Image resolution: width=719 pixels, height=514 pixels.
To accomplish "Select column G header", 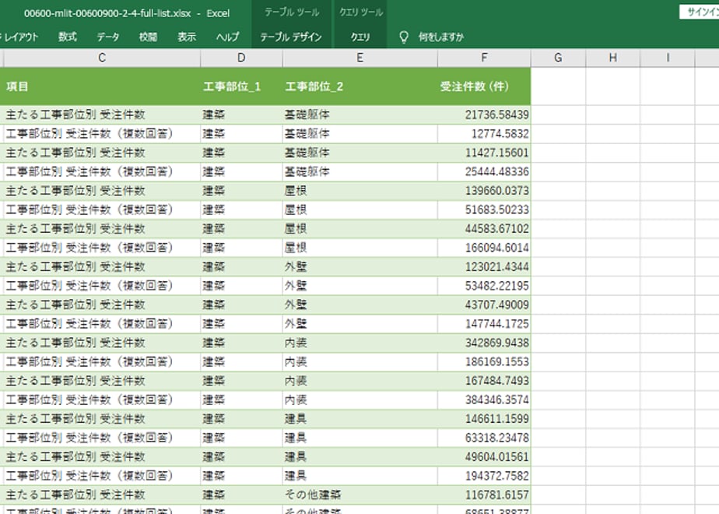I will (x=558, y=58).
